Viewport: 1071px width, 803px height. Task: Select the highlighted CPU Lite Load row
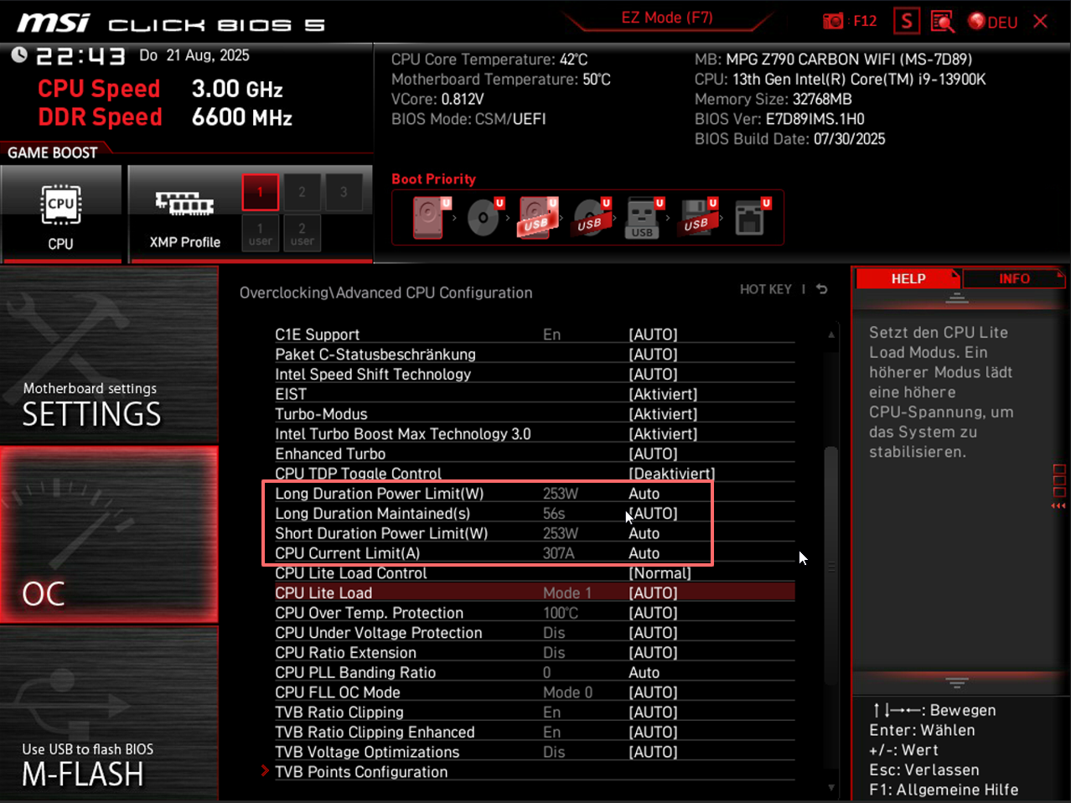point(535,593)
